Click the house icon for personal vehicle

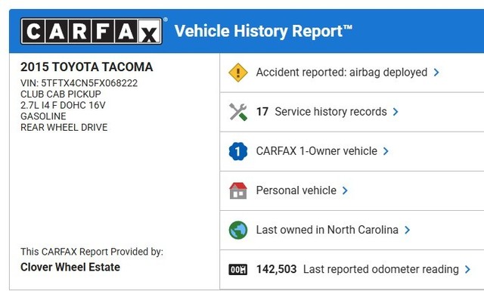point(238,190)
